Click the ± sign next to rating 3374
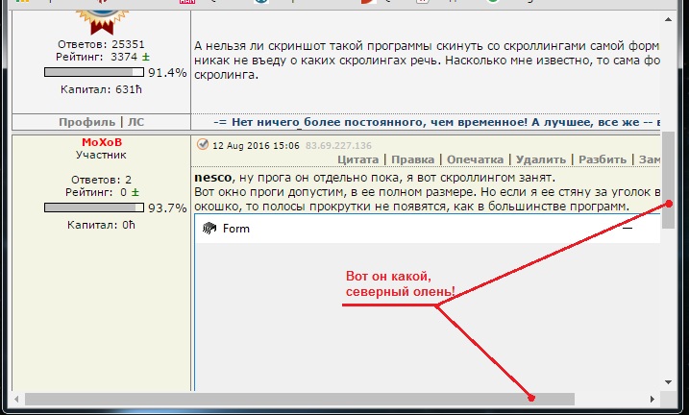 pos(145,57)
